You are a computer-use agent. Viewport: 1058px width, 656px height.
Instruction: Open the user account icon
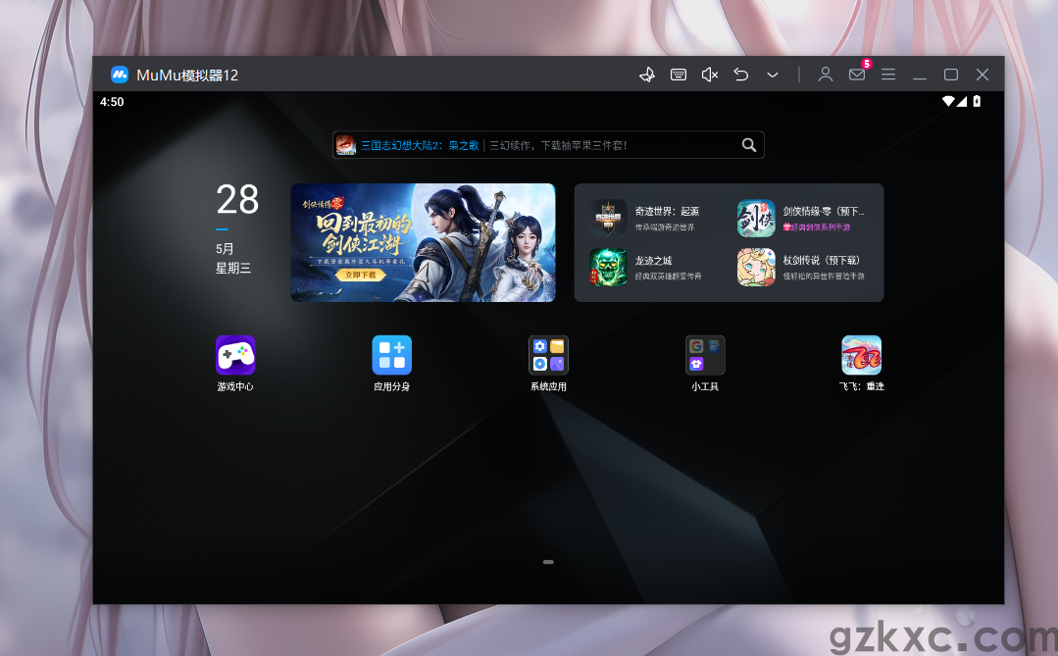coord(826,75)
